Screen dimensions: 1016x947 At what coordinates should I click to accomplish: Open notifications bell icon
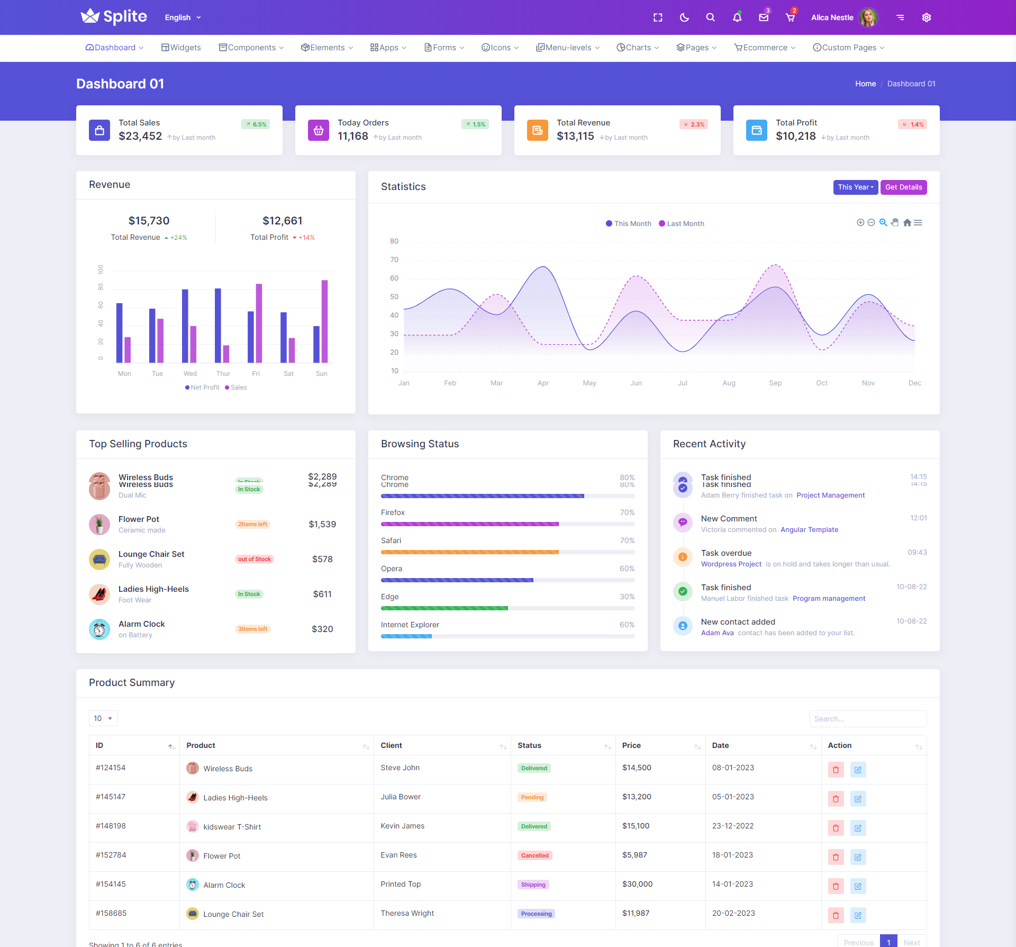point(737,17)
